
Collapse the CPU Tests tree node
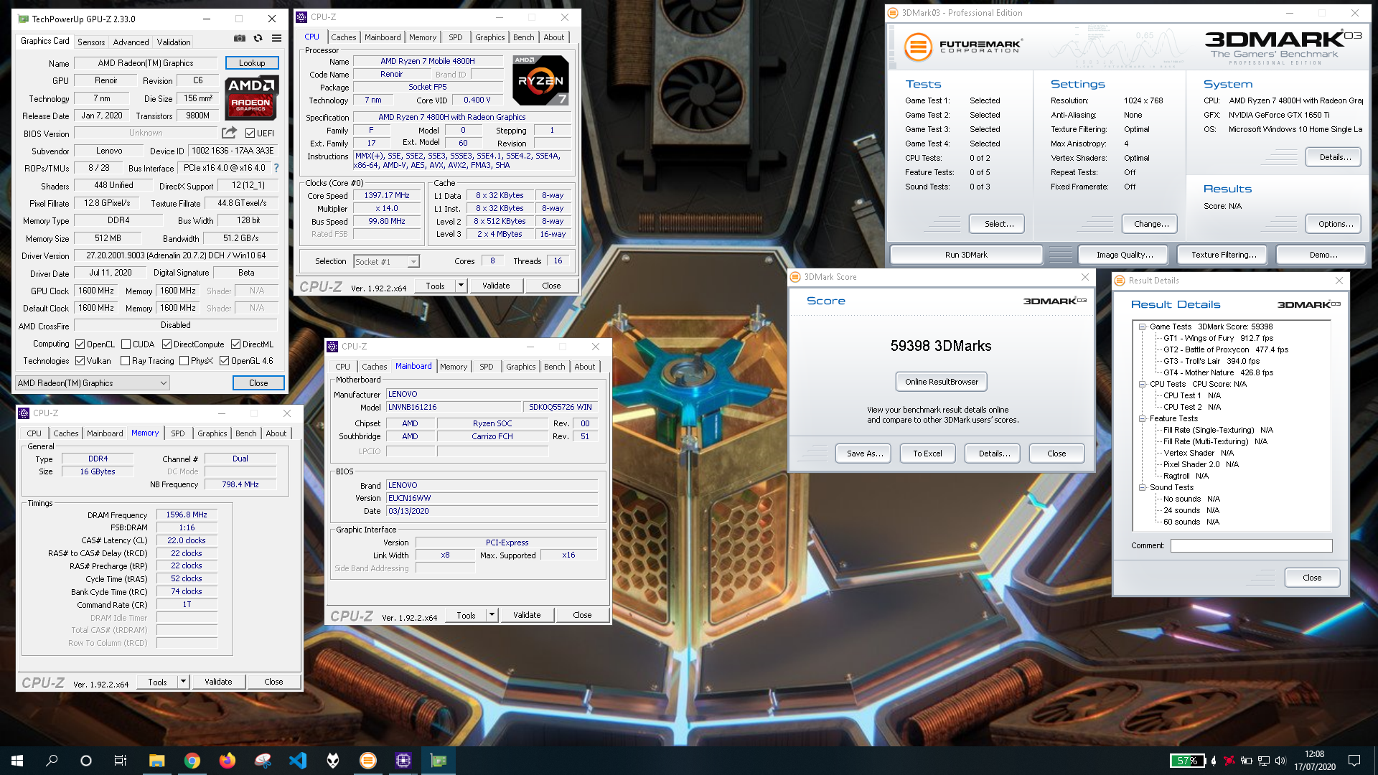[x=1142, y=384]
